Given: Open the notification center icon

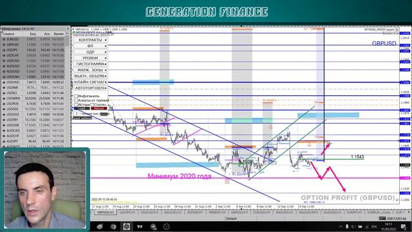Looking at the screenshot, I should 404,226.
